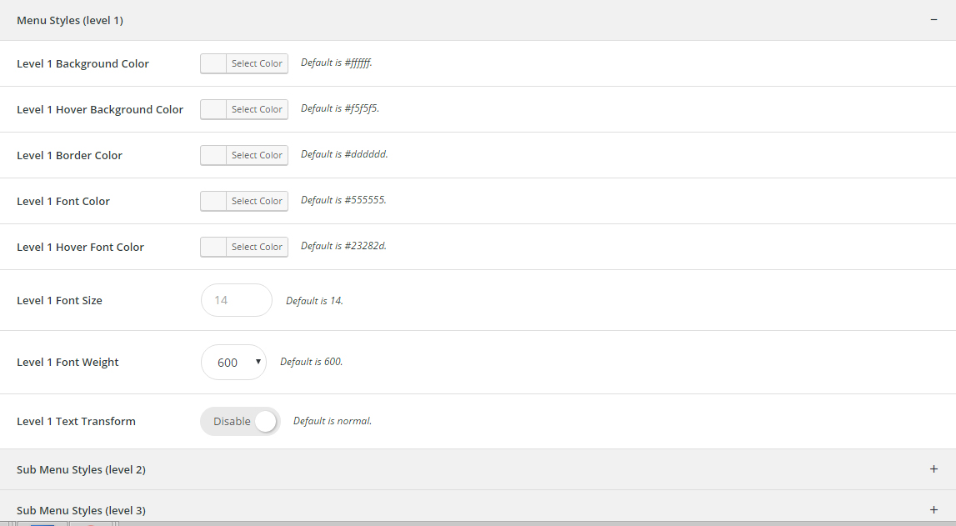Click the 'Level 1 Text Transform' label
The width and height of the screenshot is (956, 526).
(76, 421)
